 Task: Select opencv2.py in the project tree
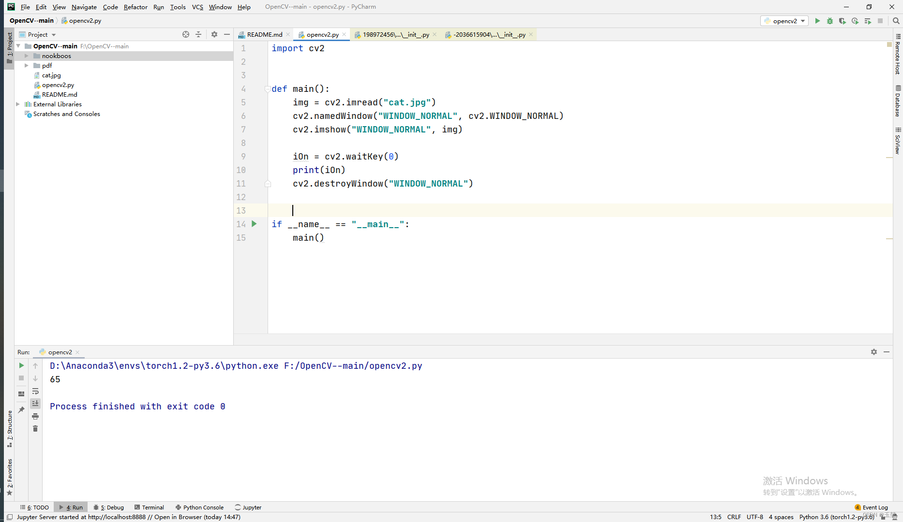click(x=58, y=85)
